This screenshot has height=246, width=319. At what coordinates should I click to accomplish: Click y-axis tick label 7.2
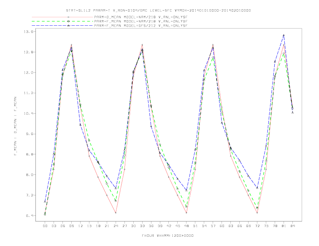[30, 195]
